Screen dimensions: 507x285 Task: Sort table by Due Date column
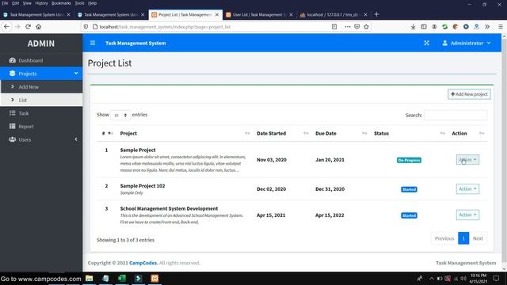click(x=341, y=133)
